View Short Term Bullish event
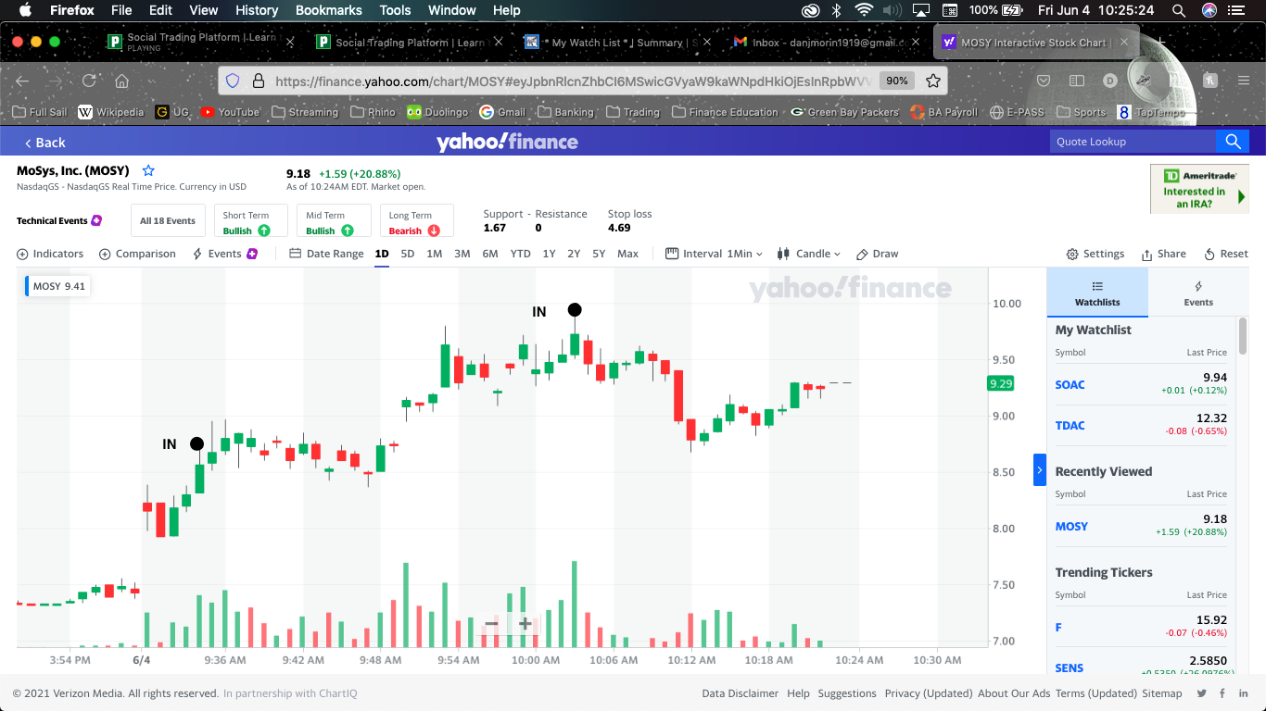The height and width of the screenshot is (711, 1266). pos(250,221)
